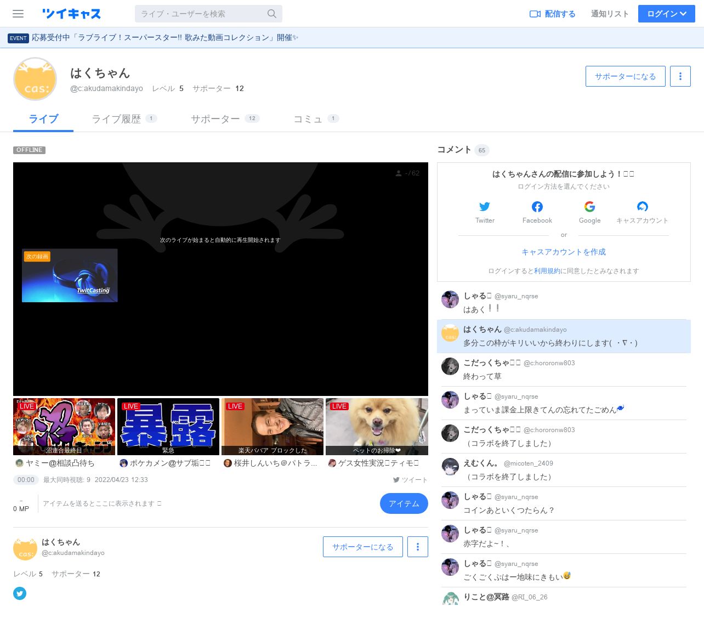
Task: Click the broadcast camera icon
Action: 535,14
